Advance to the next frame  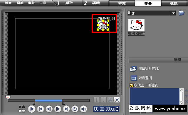coord(58,109)
